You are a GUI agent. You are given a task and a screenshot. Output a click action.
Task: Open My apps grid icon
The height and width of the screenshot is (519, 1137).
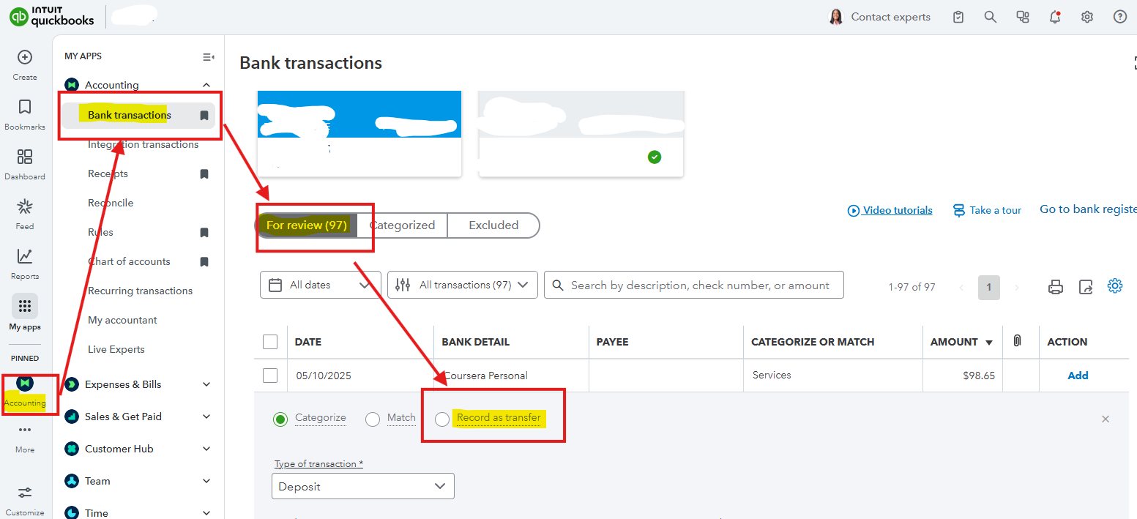point(25,306)
